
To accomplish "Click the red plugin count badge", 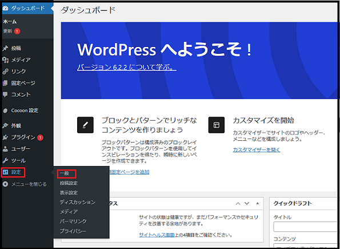I will click(x=40, y=137).
